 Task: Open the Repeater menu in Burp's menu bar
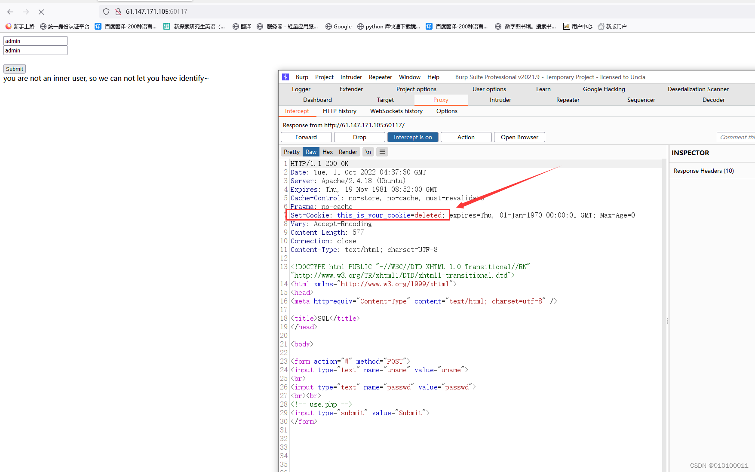pos(380,77)
